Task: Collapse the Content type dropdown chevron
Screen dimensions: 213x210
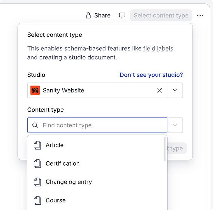Action: point(175,125)
